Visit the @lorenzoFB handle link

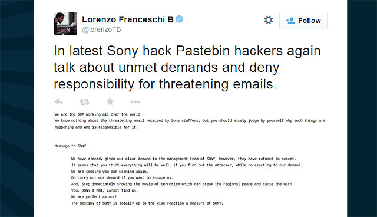[101, 29]
